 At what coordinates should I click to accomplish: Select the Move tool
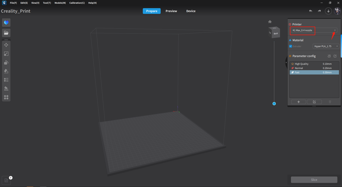pyautogui.click(x=6, y=45)
